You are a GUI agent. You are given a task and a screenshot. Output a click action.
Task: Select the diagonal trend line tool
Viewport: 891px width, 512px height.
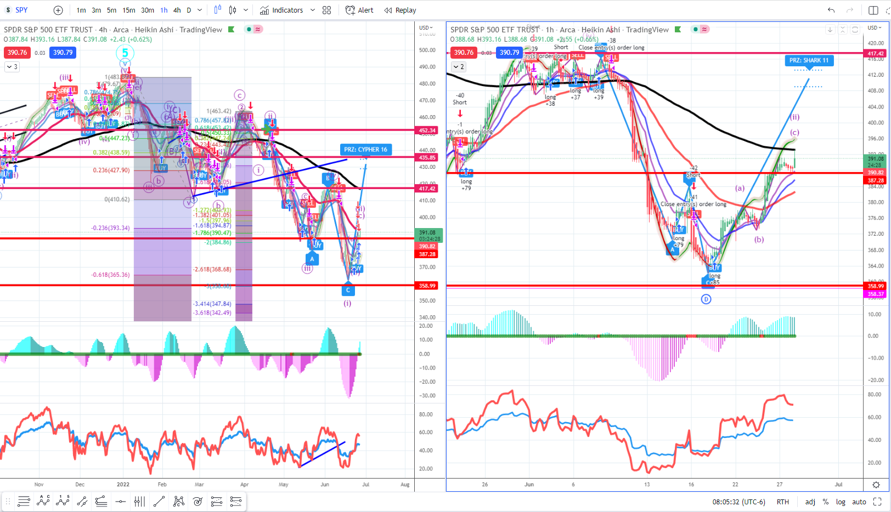coord(159,501)
